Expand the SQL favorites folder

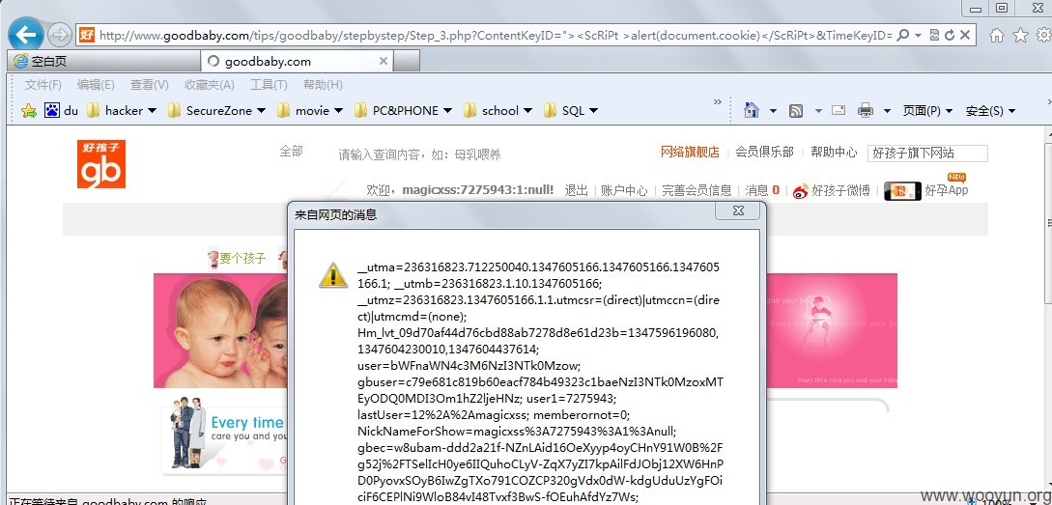click(x=571, y=111)
